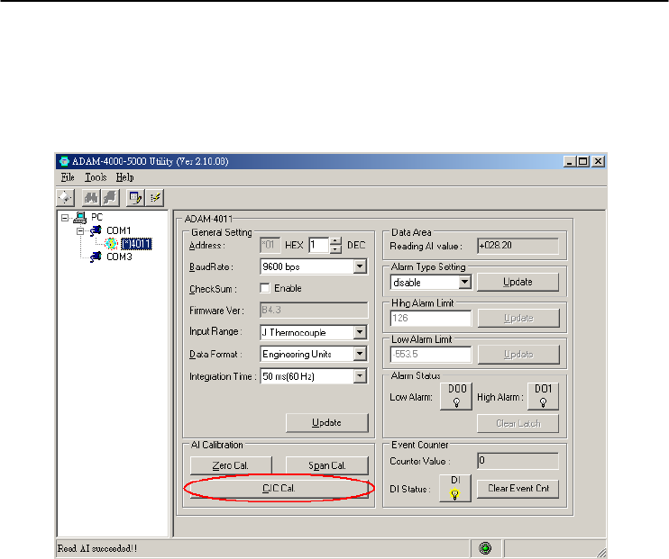Open the Input Range dropdown
The image size is (669, 559).
pos(360,332)
